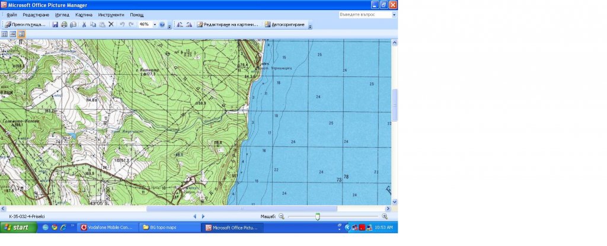
Task: Click the Print icon in toolbar
Action: tap(64, 25)
